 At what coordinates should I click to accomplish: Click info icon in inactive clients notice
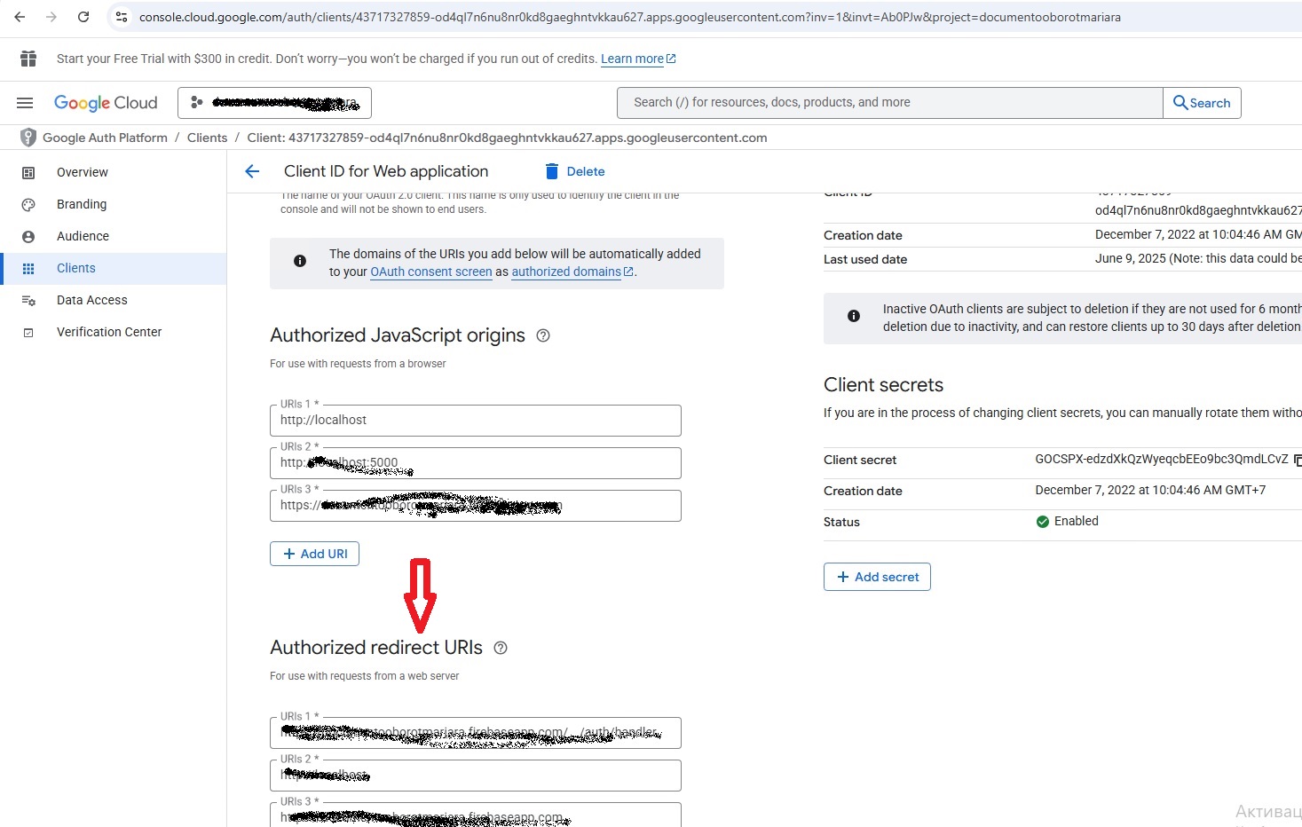coord(854,316)
